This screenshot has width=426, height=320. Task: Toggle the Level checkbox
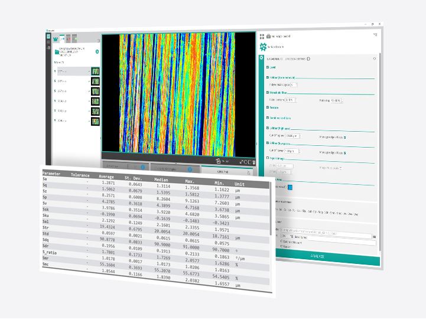tap(268, 67)
